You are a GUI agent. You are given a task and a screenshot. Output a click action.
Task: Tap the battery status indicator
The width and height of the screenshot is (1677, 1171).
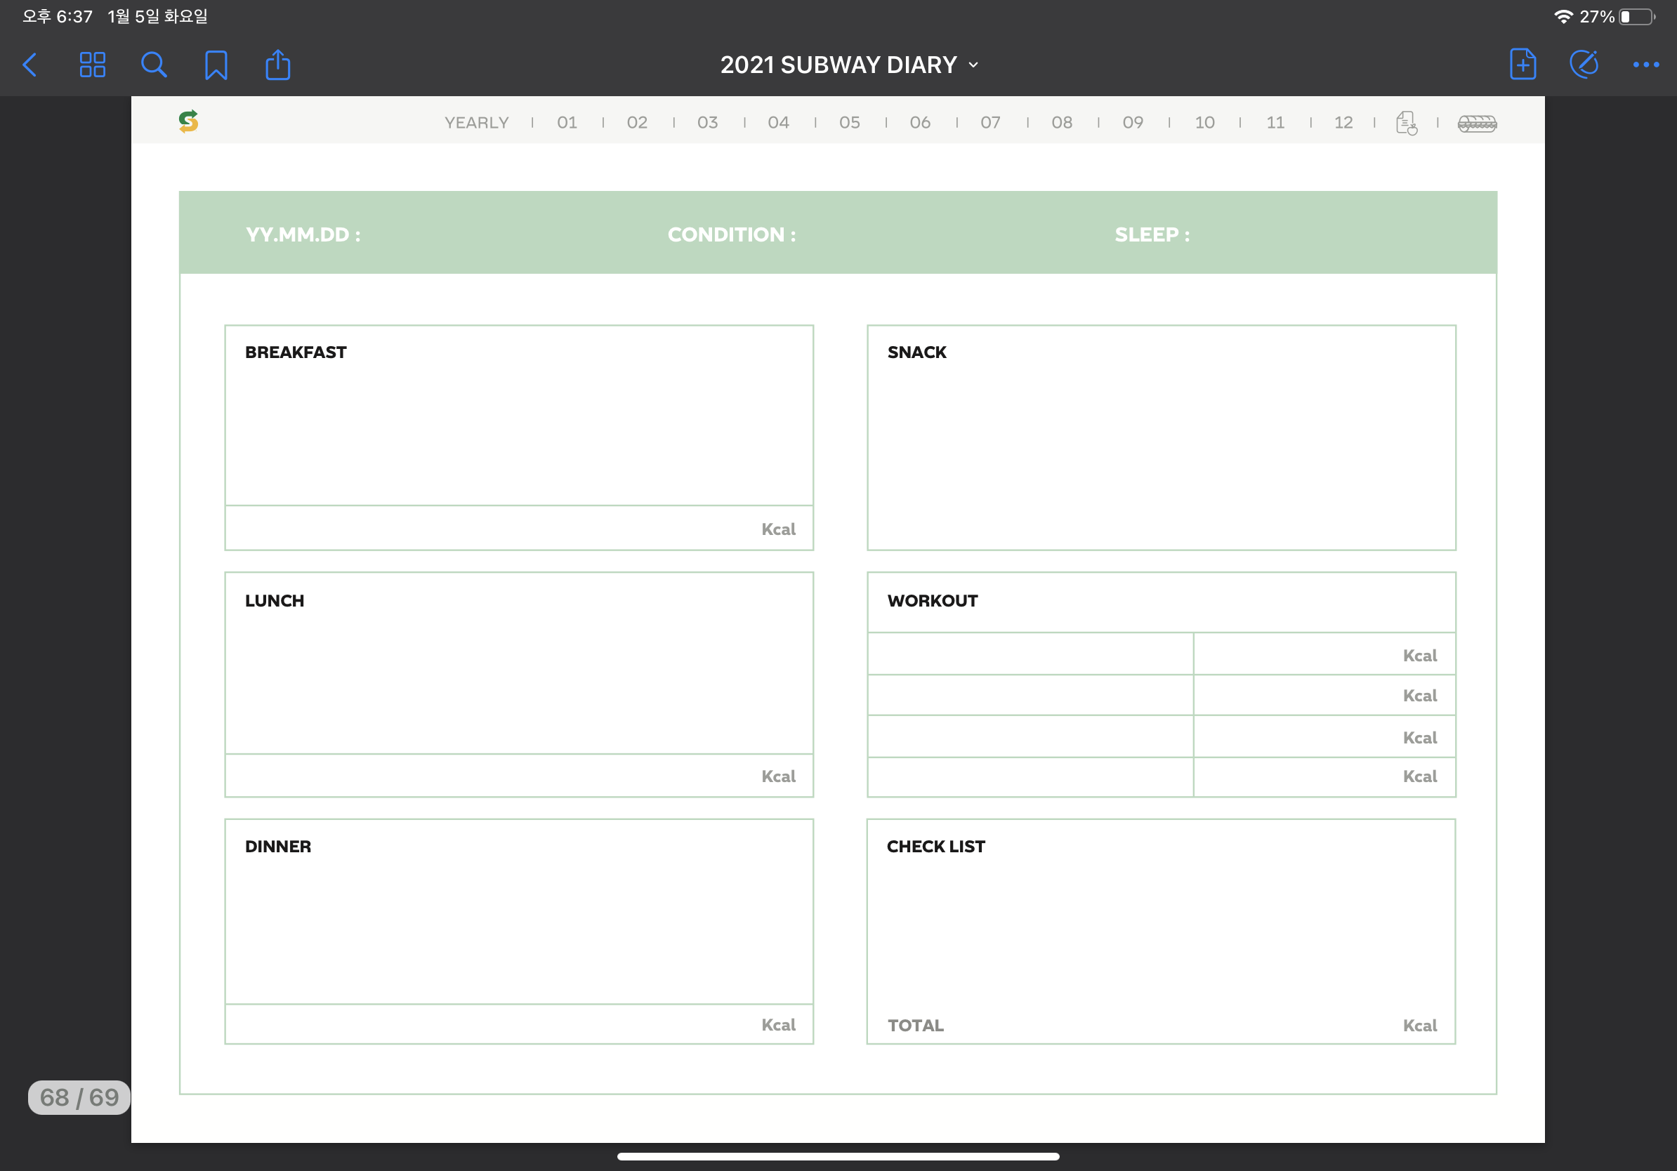pos(1637,17)
